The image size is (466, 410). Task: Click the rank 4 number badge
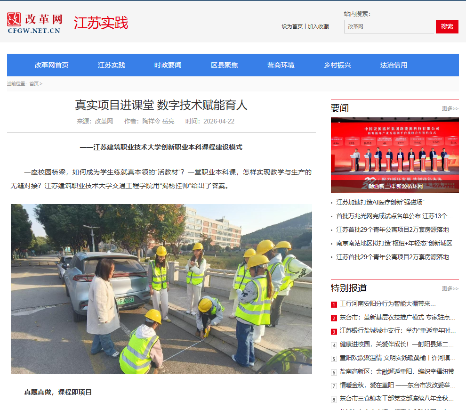[334, 345]
